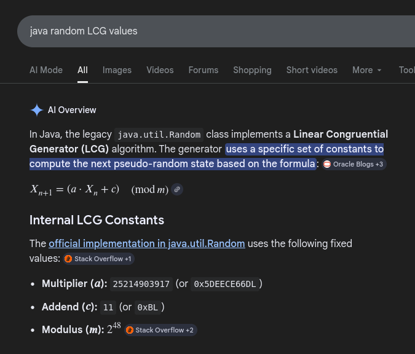
Task: Click the AI Overview label
Action: click(x=72, y=110)
